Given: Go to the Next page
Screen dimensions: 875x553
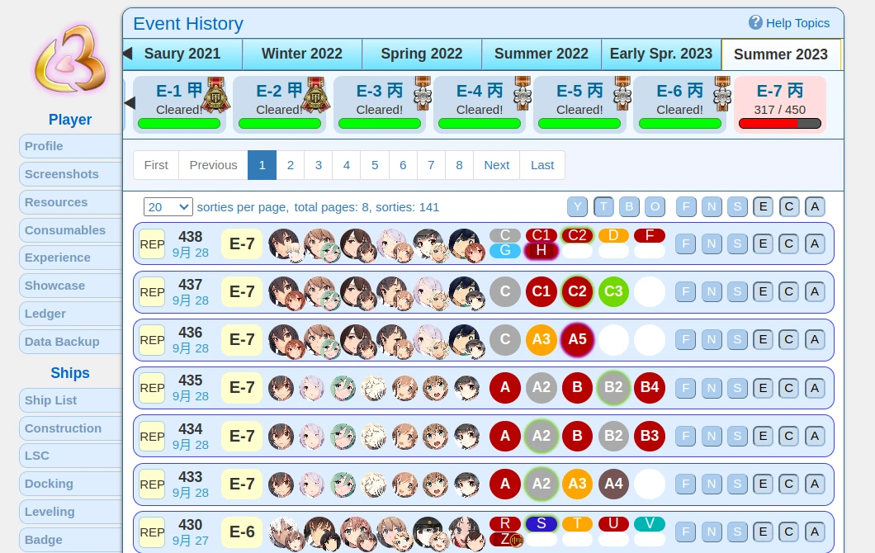Looking at the screenshot, I should click(x=497, y=165).
